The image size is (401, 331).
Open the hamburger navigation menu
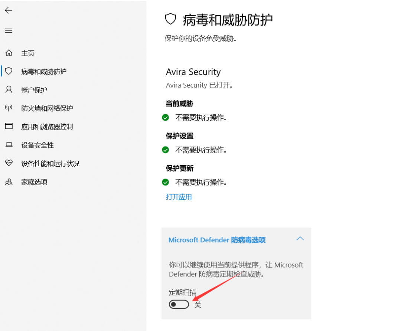(9, 31)
